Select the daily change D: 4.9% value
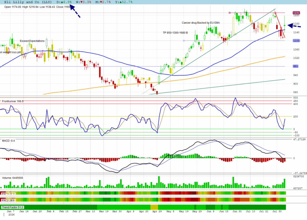 [x=64, y=2]
